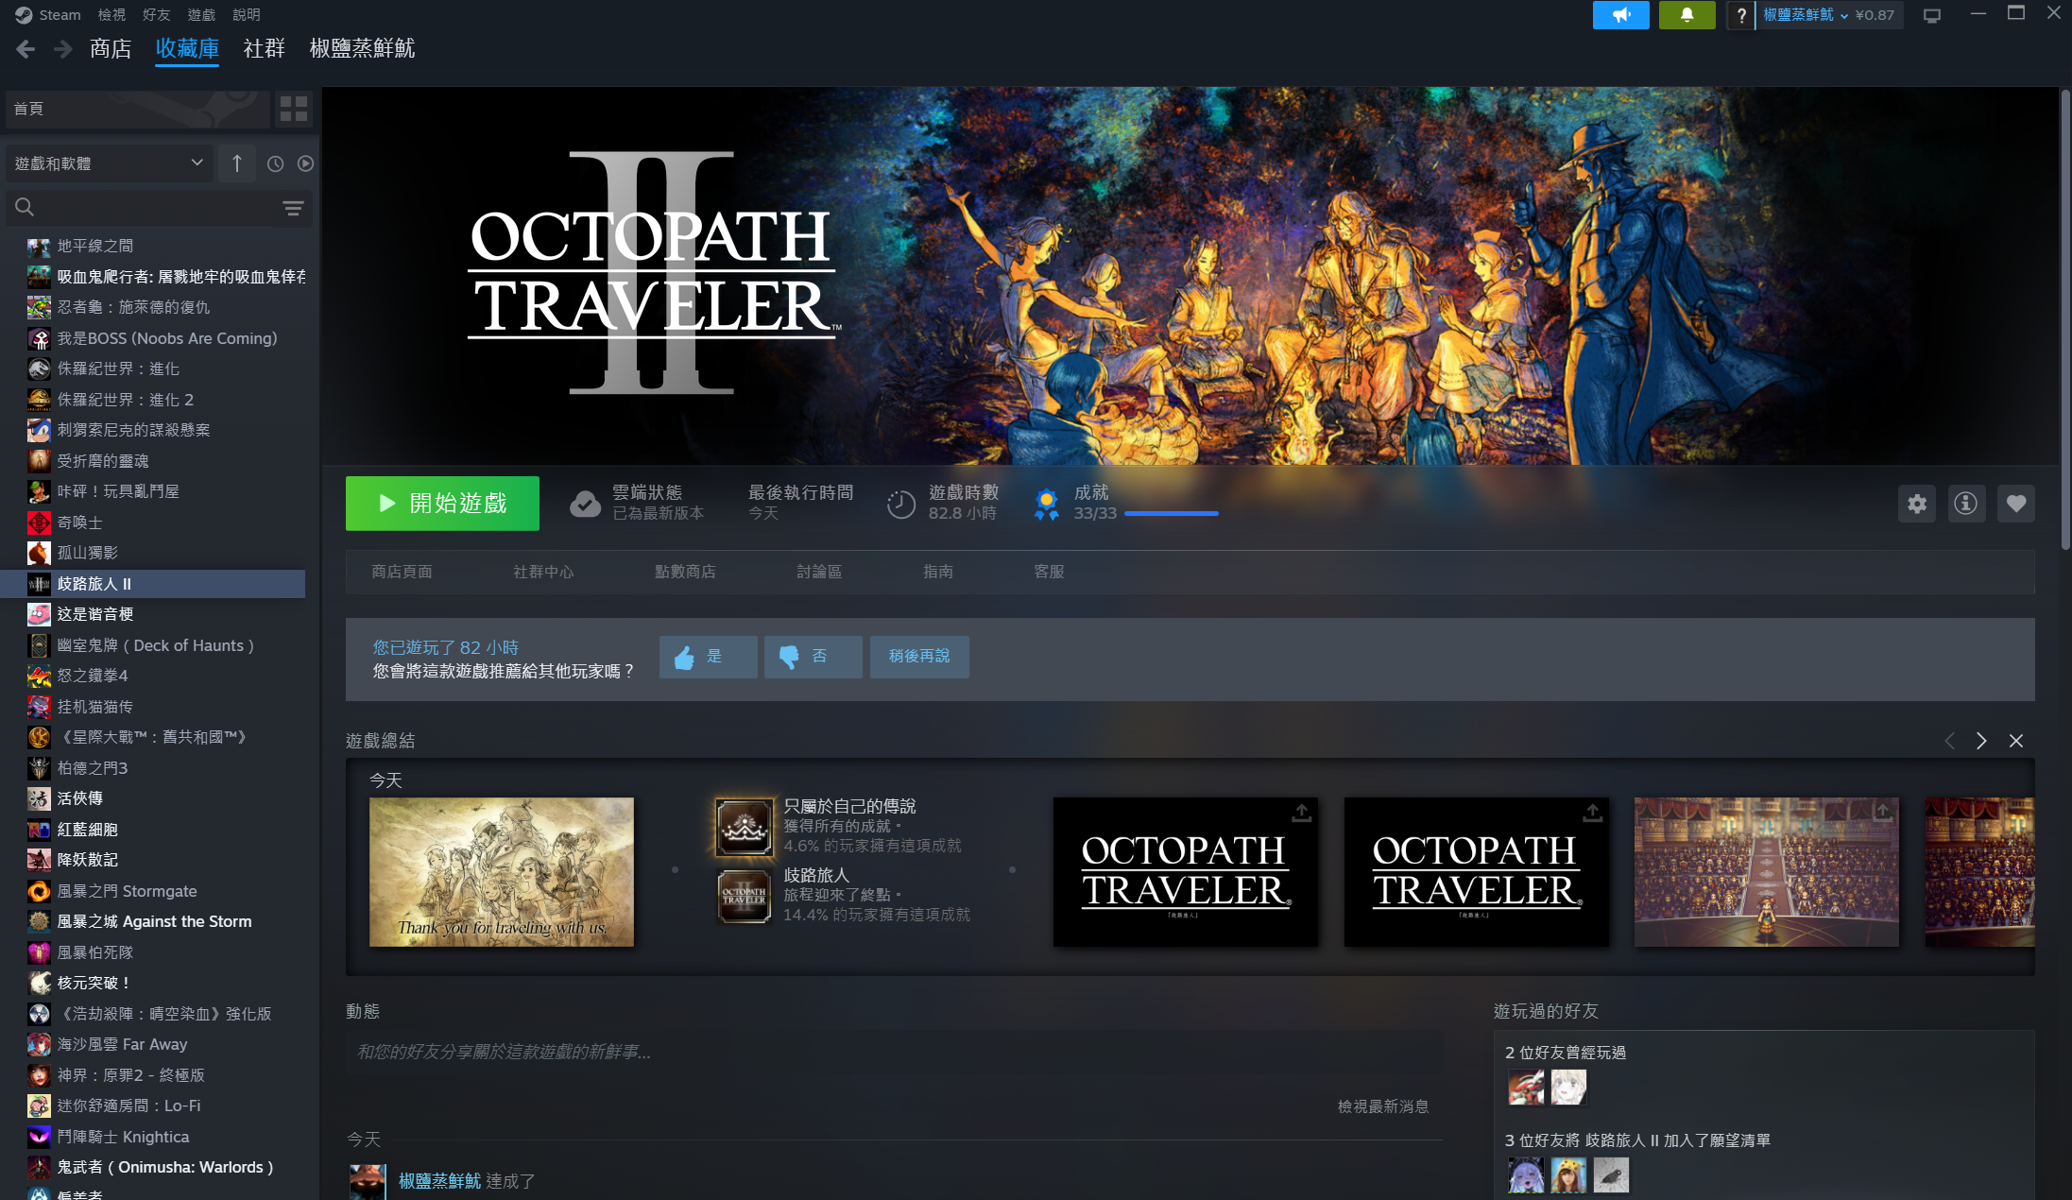This screenshot has height=1200, width=2072.
Task: Open the Steam menu
Action: 60,15
